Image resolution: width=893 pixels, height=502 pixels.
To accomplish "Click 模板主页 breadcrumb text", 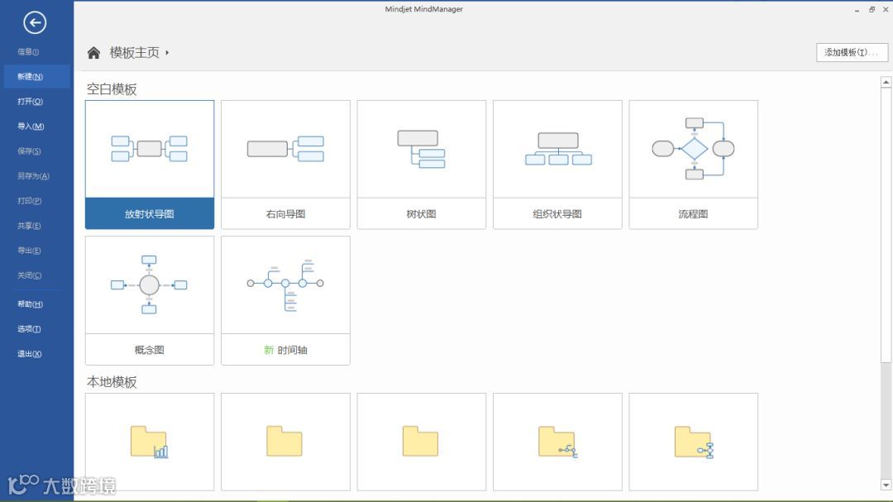I will 135,52.
